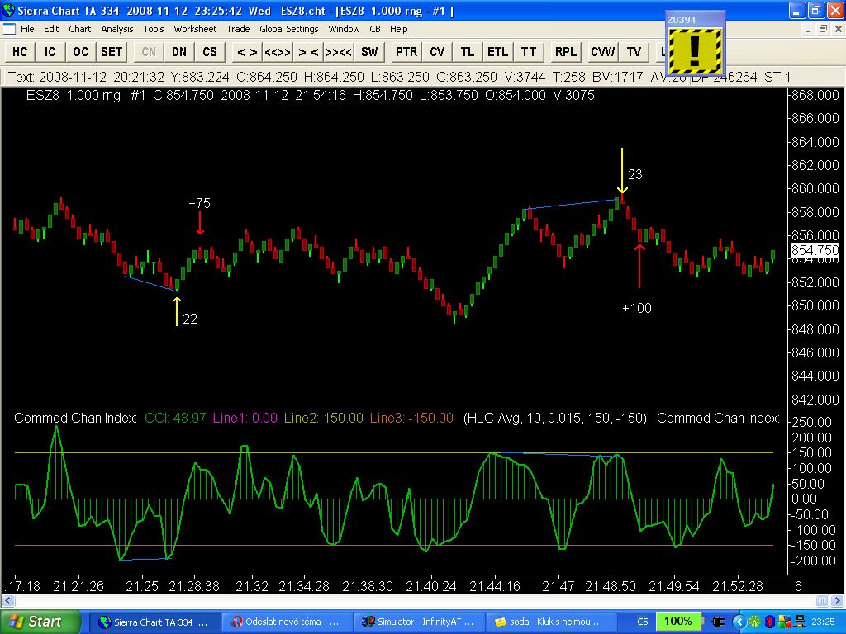
Task: Click the 'CCI: 48.97' indicator value
Action: 175,418
